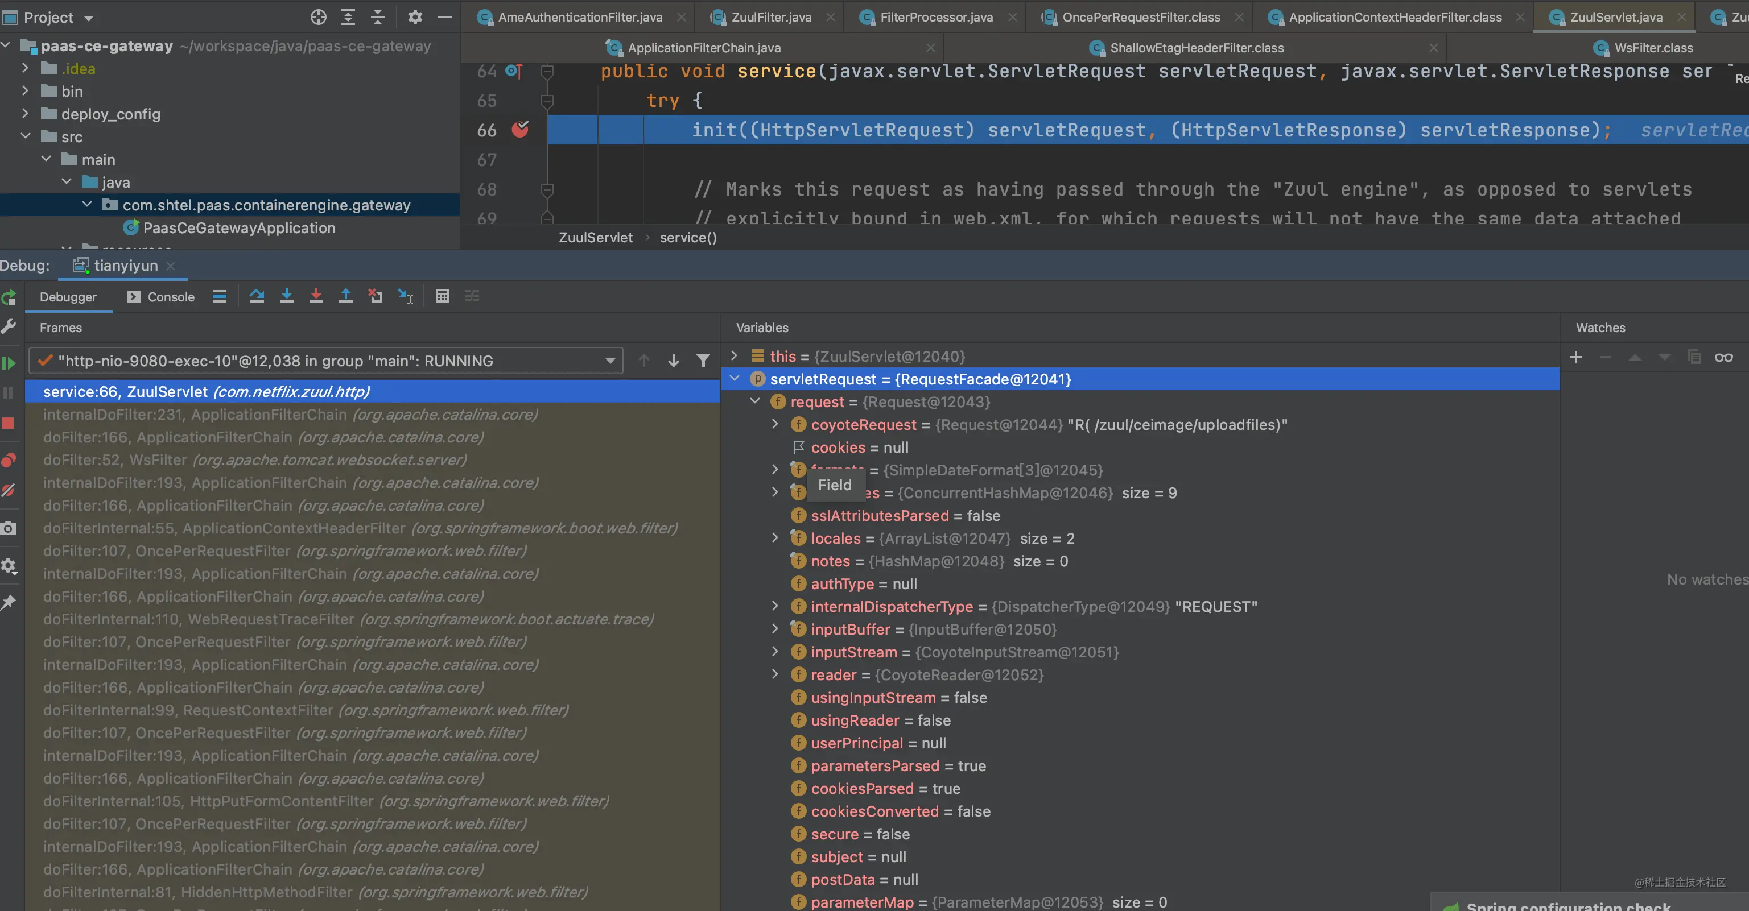Expand deploy_config folder
Screen dimensions: 1749x911
coord(25,113)
